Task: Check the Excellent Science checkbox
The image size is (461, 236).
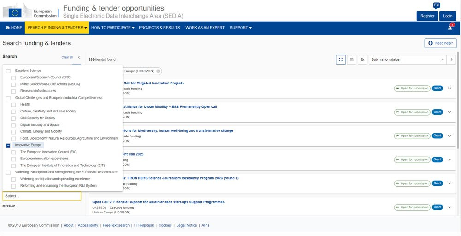Action: pos(8,71)
